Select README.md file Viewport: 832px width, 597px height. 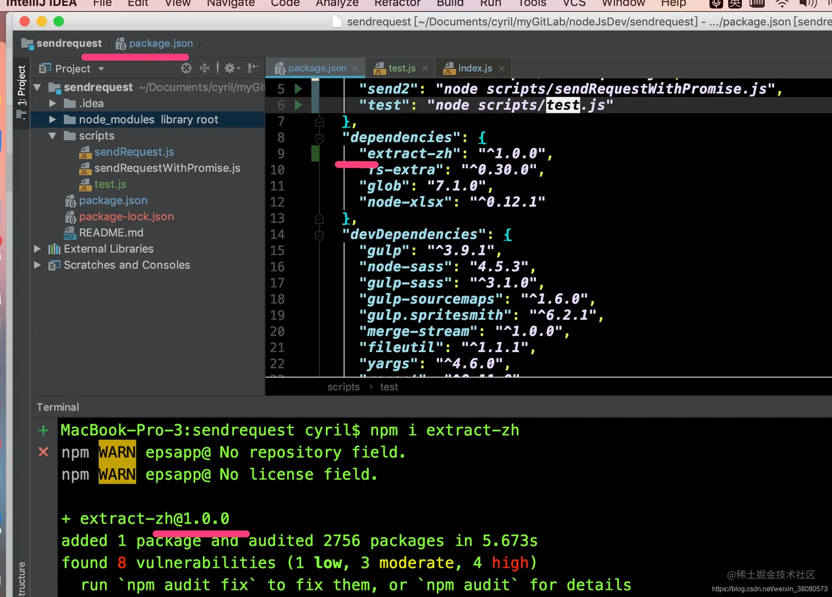tap(111, 233)
